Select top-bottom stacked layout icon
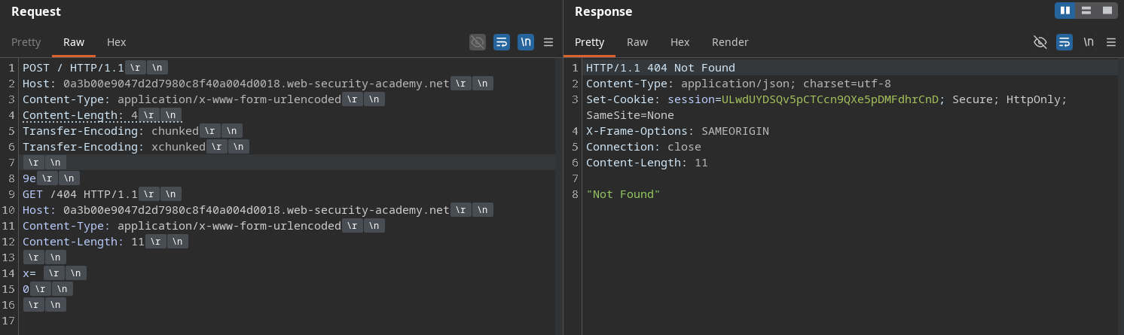 tap(1086, 11)
